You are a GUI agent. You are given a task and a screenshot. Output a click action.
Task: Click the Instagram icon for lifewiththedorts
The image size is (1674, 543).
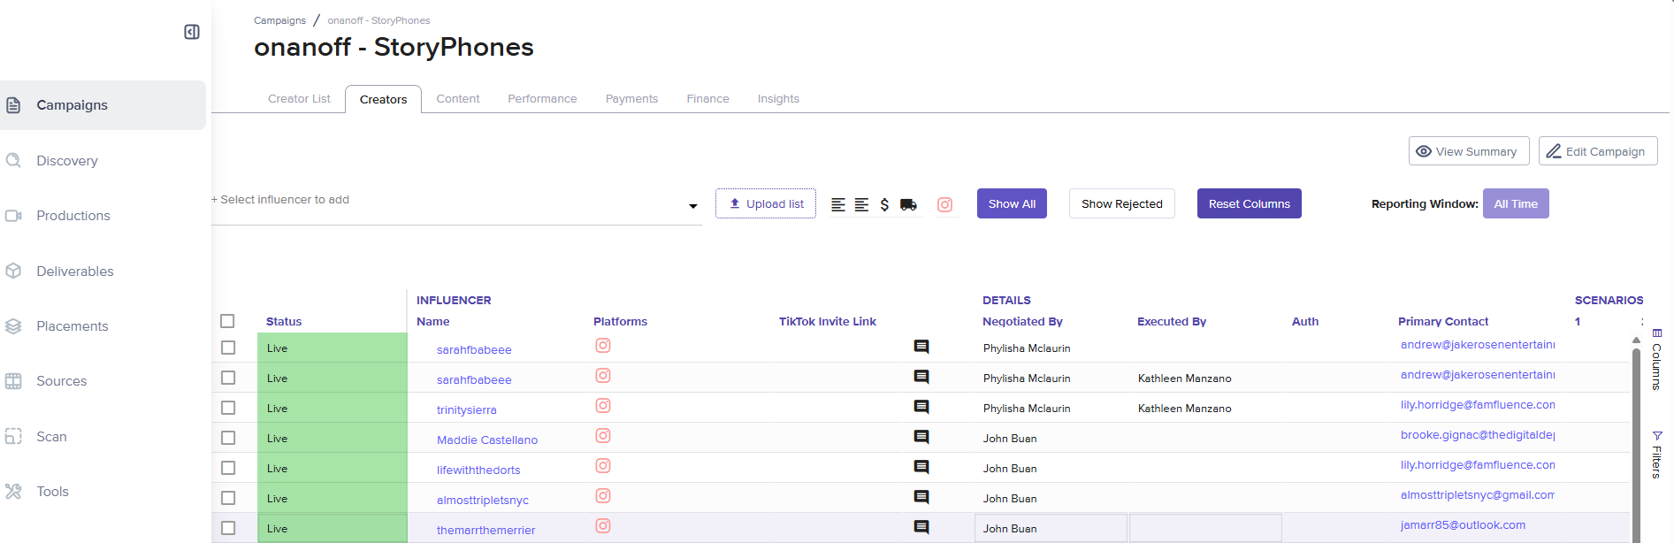click(x=603, y=466)
